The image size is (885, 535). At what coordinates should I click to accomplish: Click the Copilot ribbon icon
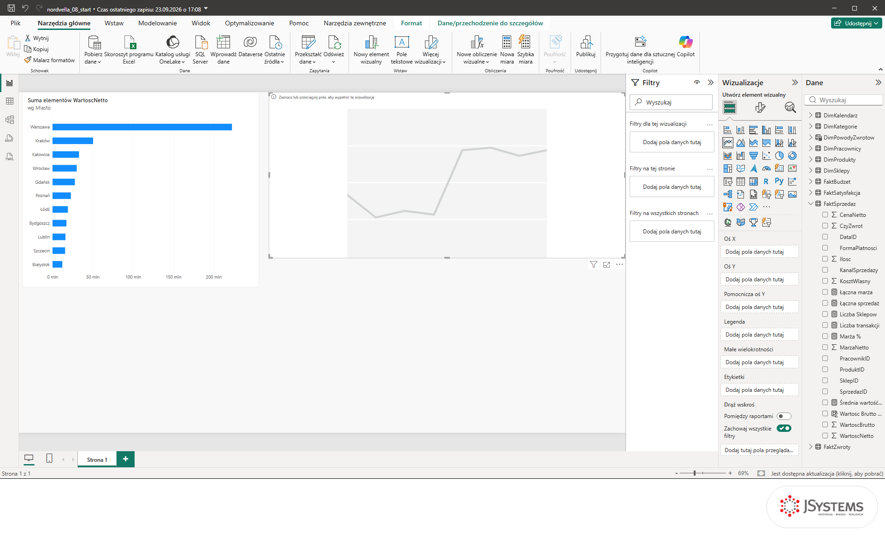pos(685,46)
